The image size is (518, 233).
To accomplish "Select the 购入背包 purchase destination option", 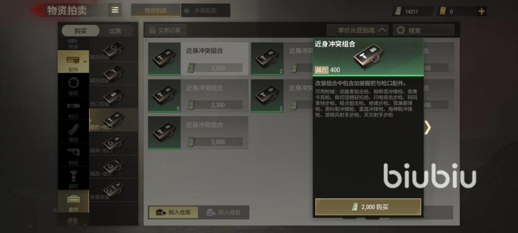I will [223, 212].
